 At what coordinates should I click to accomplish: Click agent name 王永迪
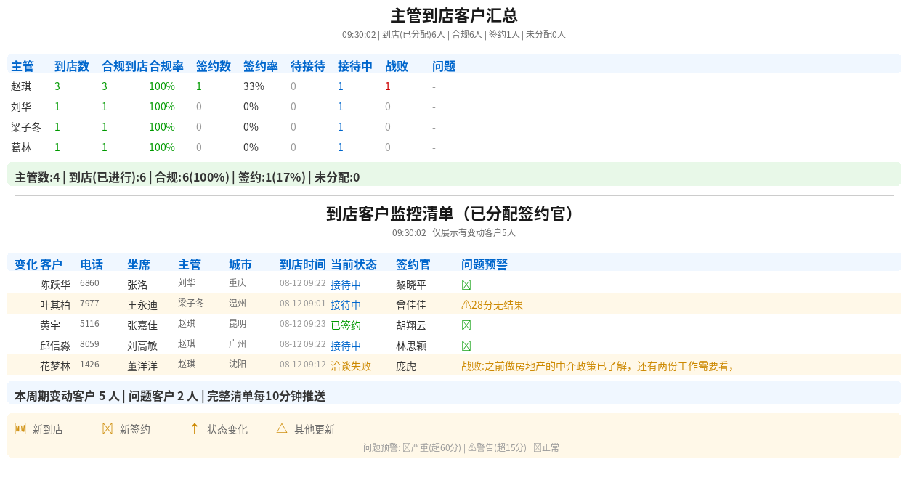tap(142, 305)
